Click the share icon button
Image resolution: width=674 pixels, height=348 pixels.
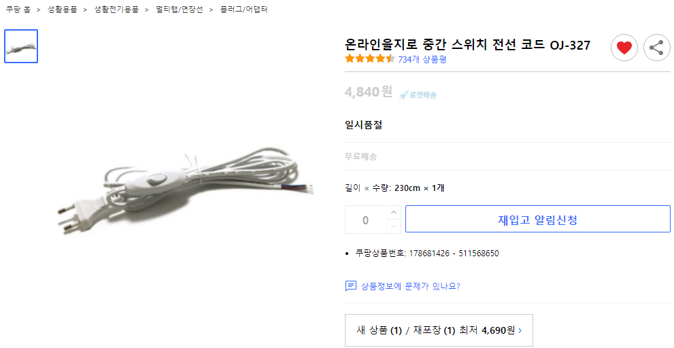point(656,48)
